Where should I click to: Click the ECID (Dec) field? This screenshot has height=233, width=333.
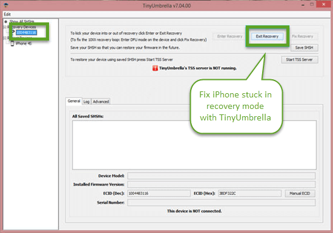tap(159, 193)
